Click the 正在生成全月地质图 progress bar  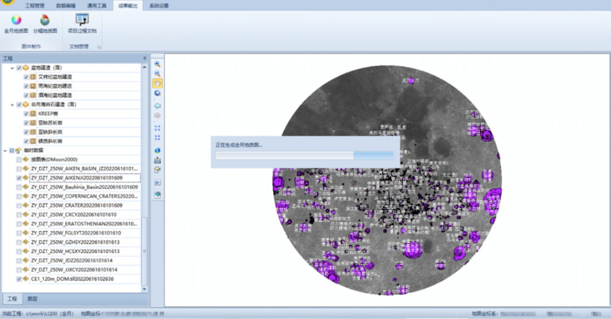[304, 155]
